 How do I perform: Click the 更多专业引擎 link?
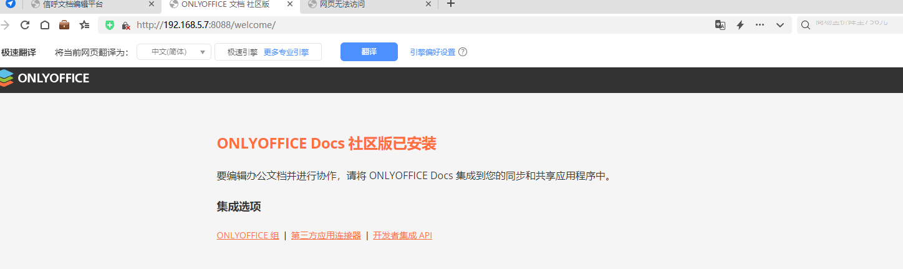[x=286, y=52]
